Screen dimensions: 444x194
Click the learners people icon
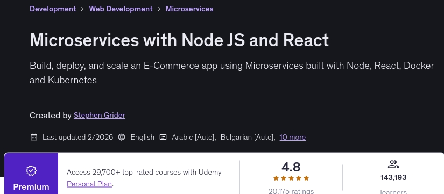tap(393, 164)
